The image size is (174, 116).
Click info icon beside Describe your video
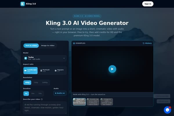tap(42, 99)
